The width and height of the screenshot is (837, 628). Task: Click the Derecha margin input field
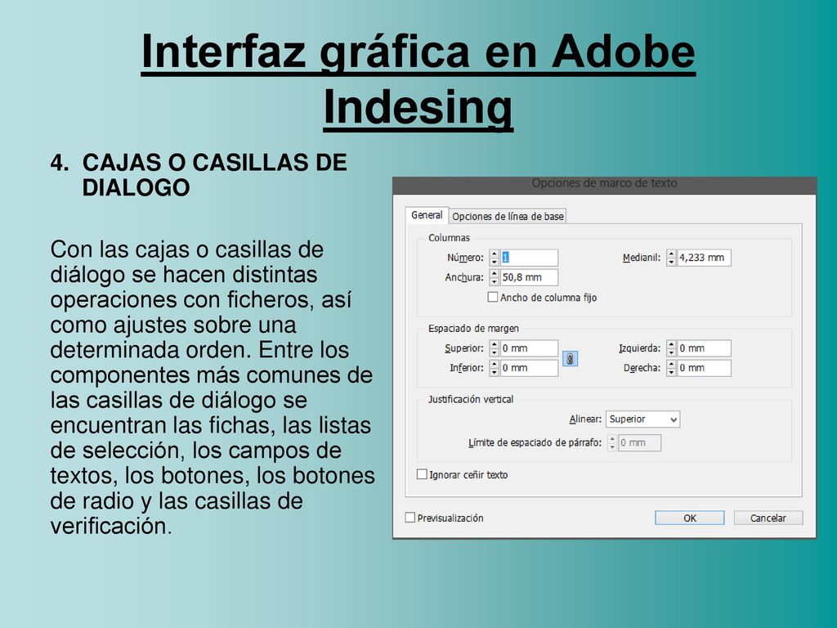[704, 368]
